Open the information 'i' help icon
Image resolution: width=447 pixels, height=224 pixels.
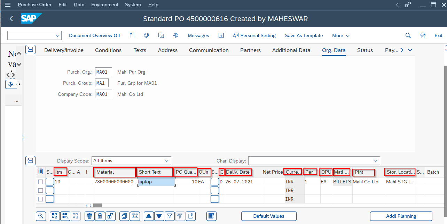(x=221, y=35)
